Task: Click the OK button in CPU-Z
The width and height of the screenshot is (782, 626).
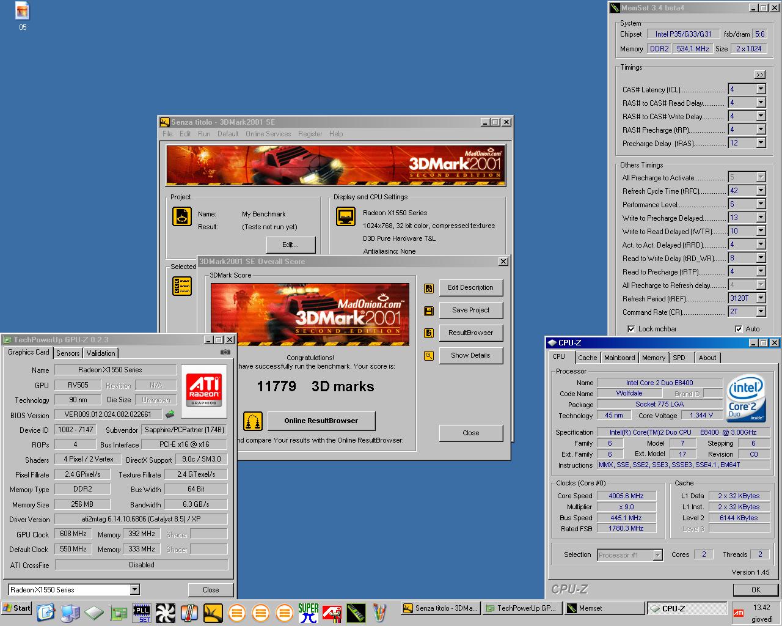Action: click(x=756, y=590)
